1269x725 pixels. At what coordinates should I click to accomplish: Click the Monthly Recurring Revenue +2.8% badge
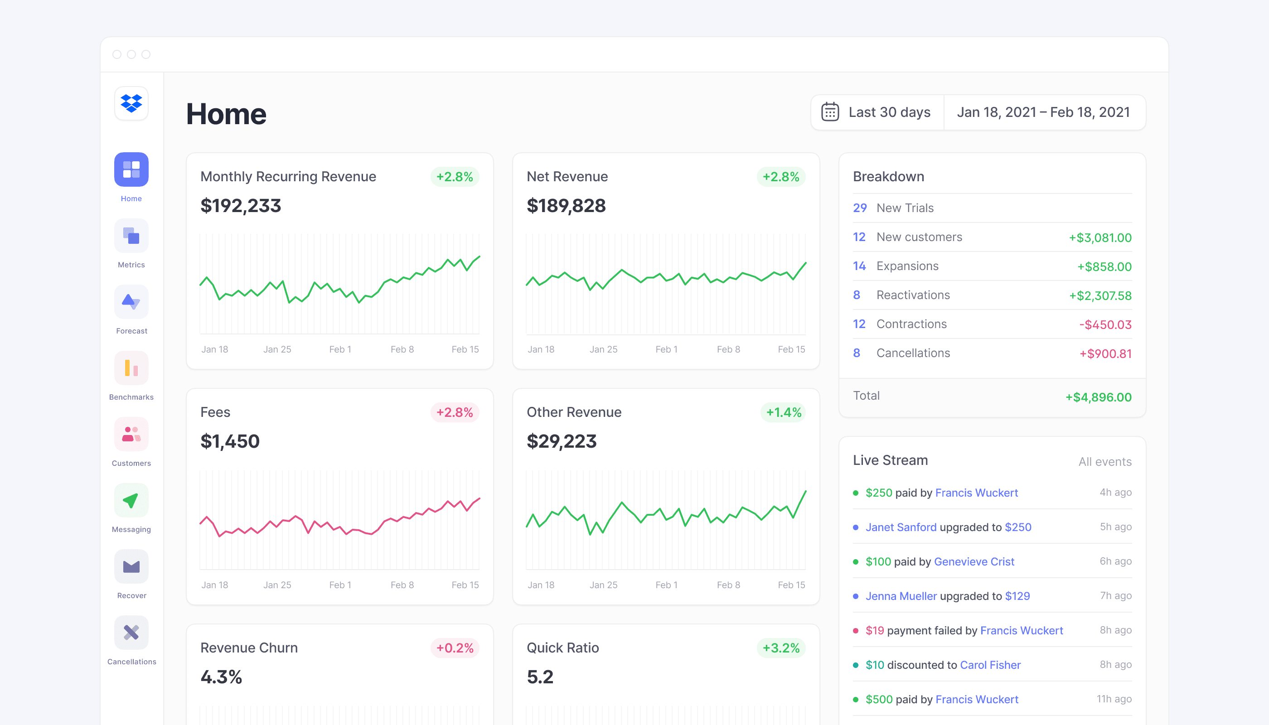click(455, 177)
